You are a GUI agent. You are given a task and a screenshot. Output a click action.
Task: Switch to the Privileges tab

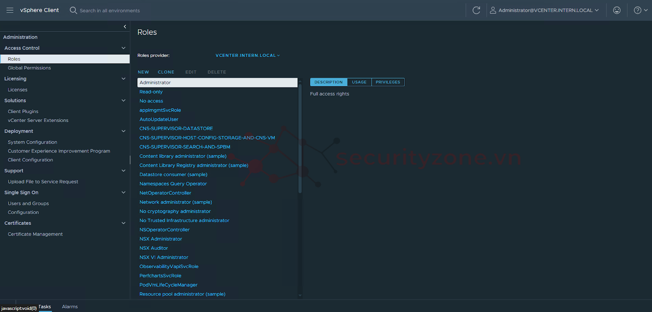(388, 82)
